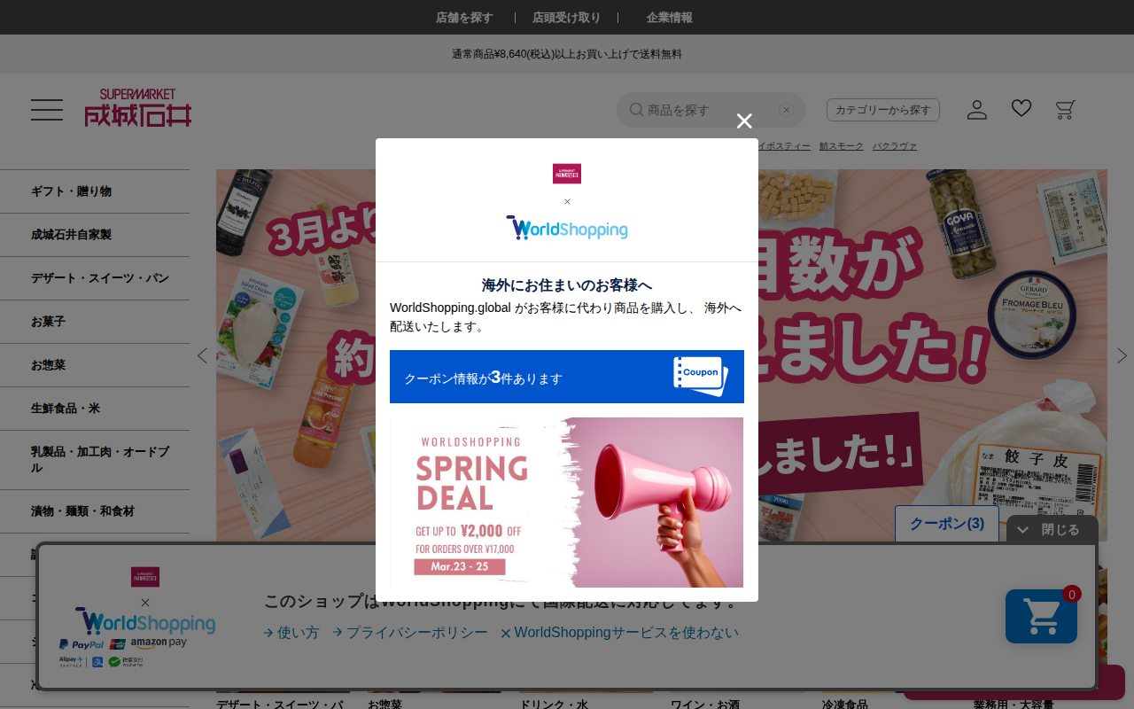Click the クーポン(3) button

click(x=946, y=523)
